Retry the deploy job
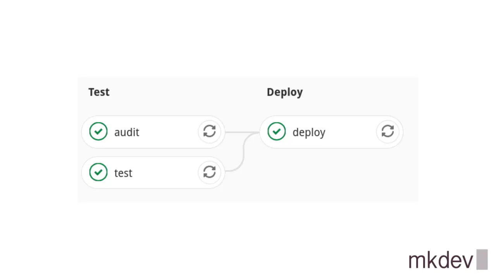The image size is (496, 279). point(388,131)
